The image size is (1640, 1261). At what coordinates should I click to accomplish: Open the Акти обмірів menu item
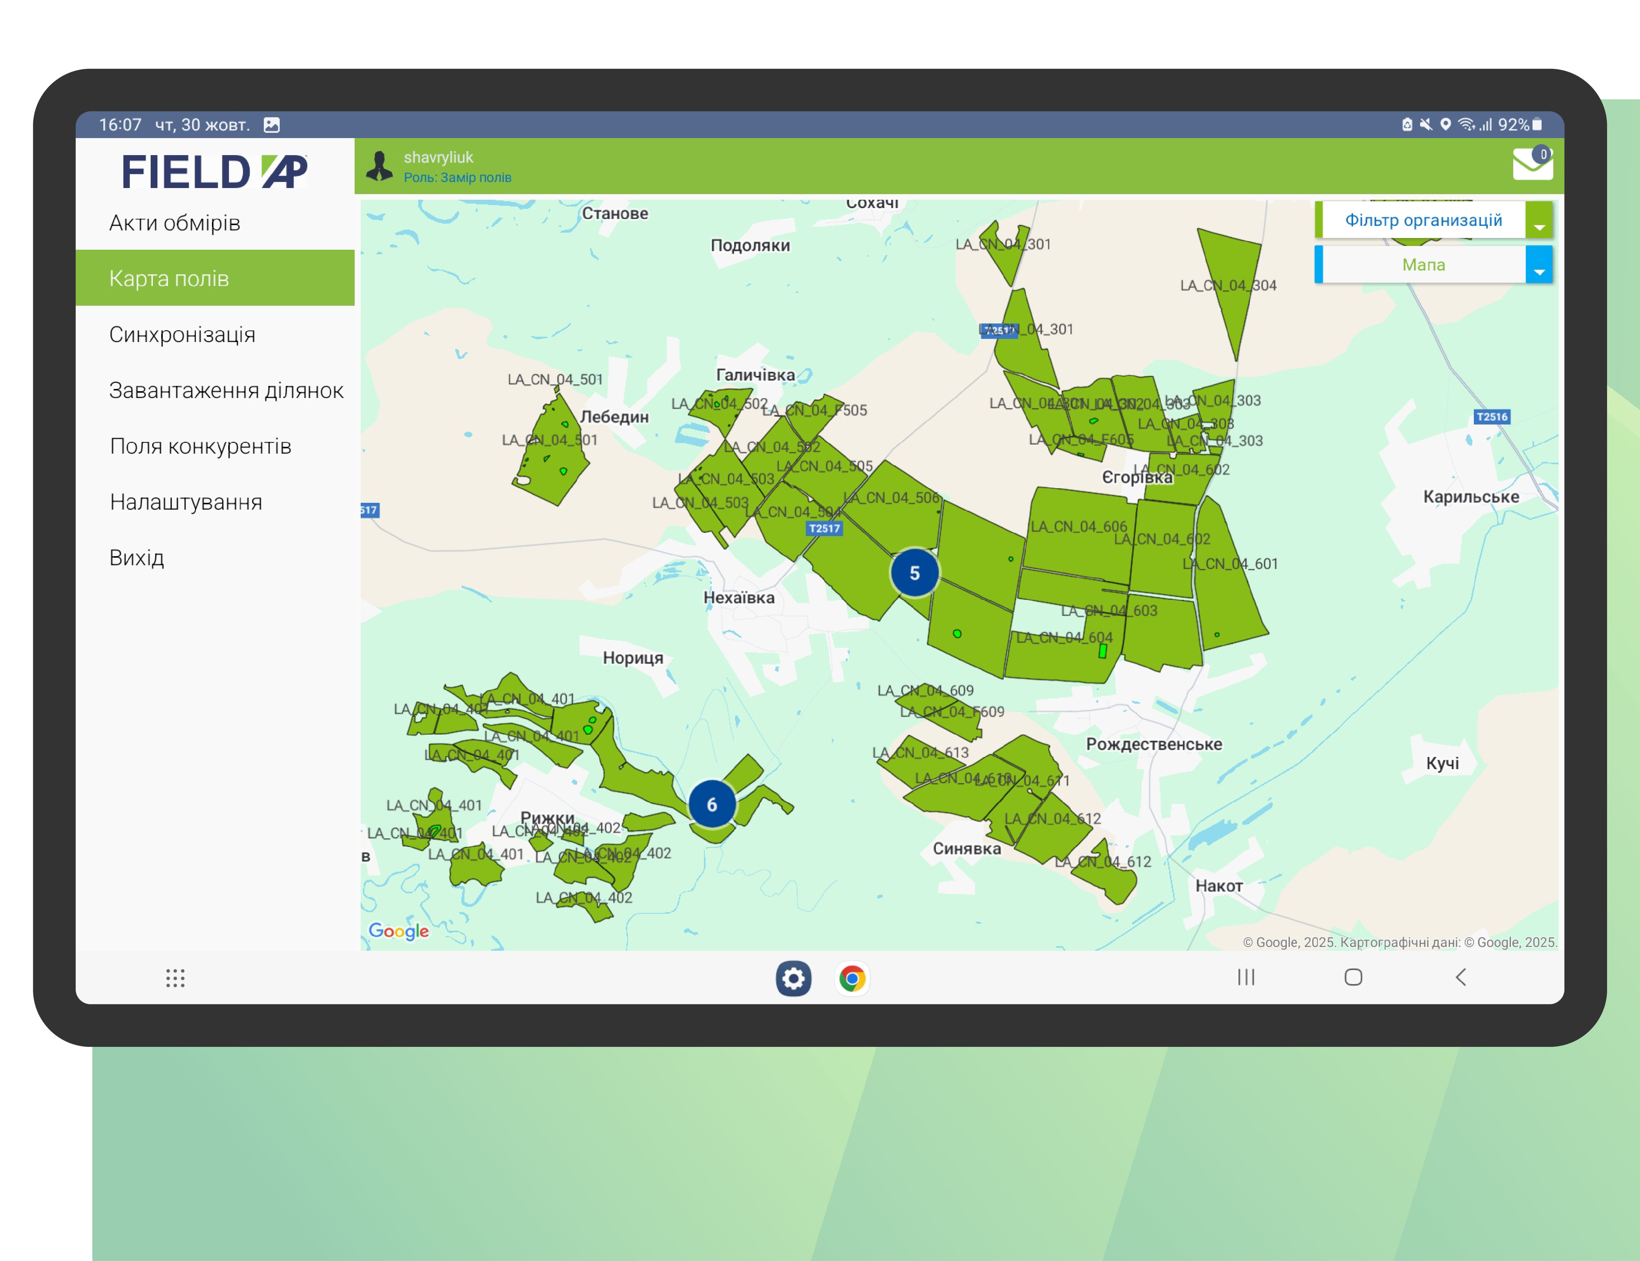click(x=175, y=223)
